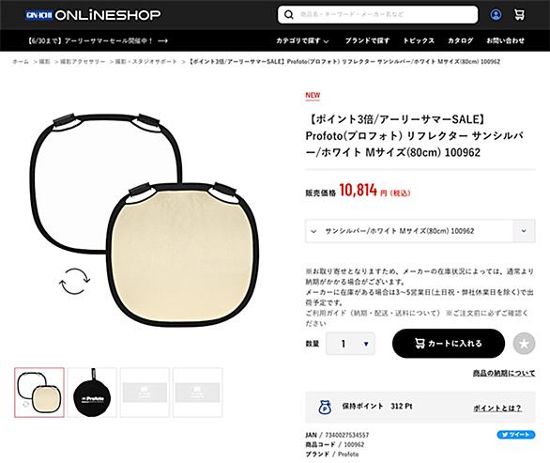Viewport: 550px width, 463px height.
Task: Open 商品の納期について link
Action: click(x=504, y=373)
